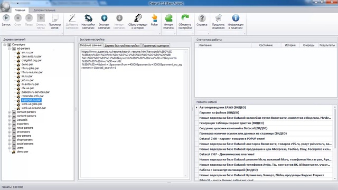Expand the content-parsers folder
Viewport: 338px width, 190px height.
click(x=10, y=116)
